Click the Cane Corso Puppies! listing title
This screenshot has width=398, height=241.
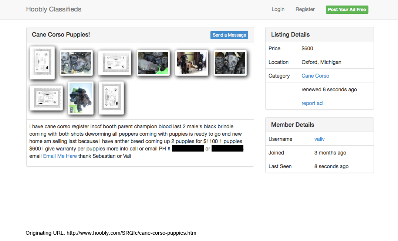tap(61, 34)
